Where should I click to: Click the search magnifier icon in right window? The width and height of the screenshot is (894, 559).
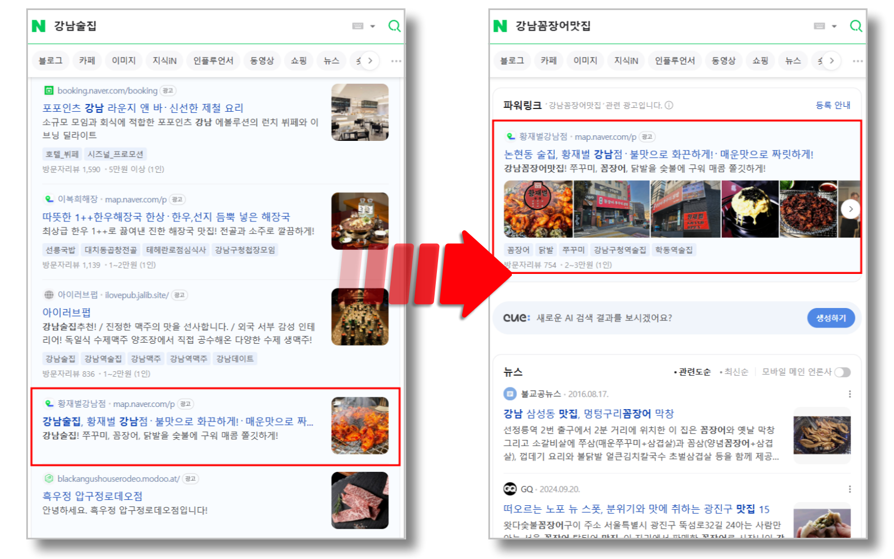(x=856, y=26)
